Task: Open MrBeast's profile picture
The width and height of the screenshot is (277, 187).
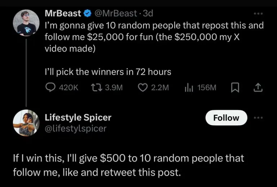Action: click(x=26, y=22)
